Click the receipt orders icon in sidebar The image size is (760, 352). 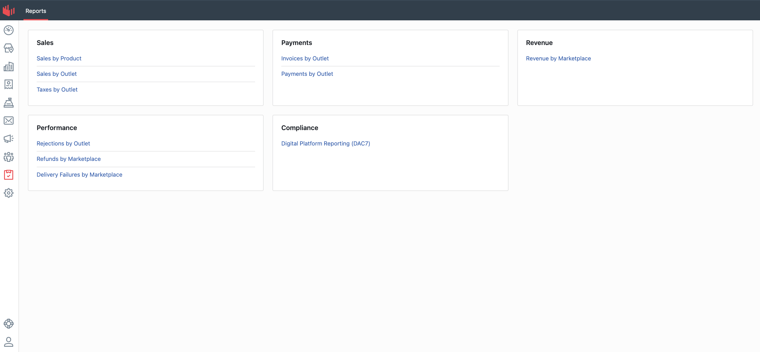click(x=9, y=84)
